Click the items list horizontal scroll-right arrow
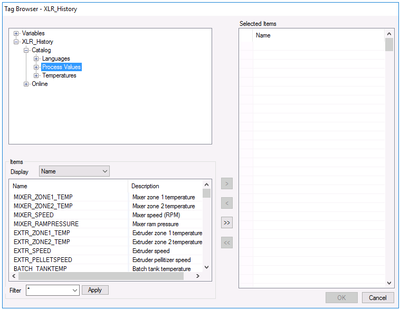 pyautogui.click(x=198, y=276)
